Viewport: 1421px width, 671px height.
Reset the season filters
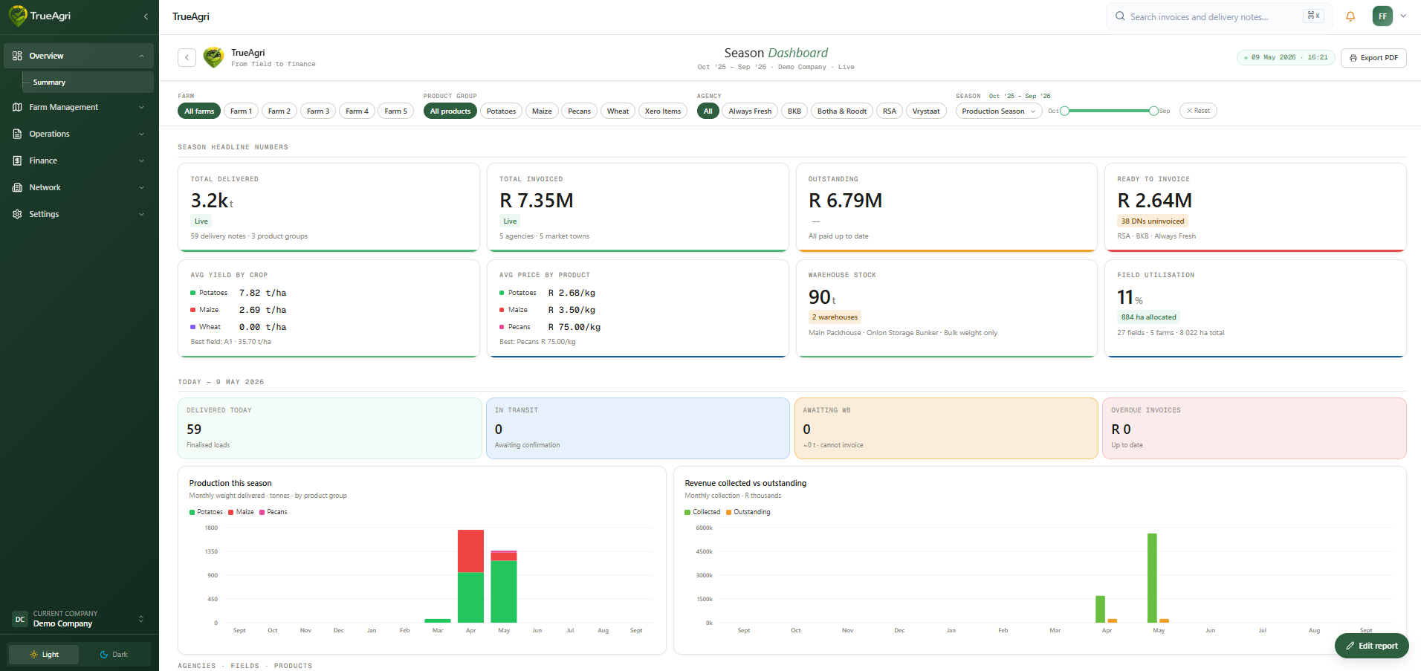[x=1198, y=111]
